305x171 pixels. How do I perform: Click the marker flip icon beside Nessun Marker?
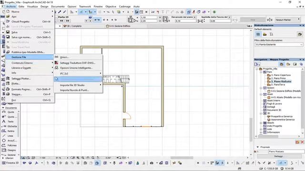270,20
